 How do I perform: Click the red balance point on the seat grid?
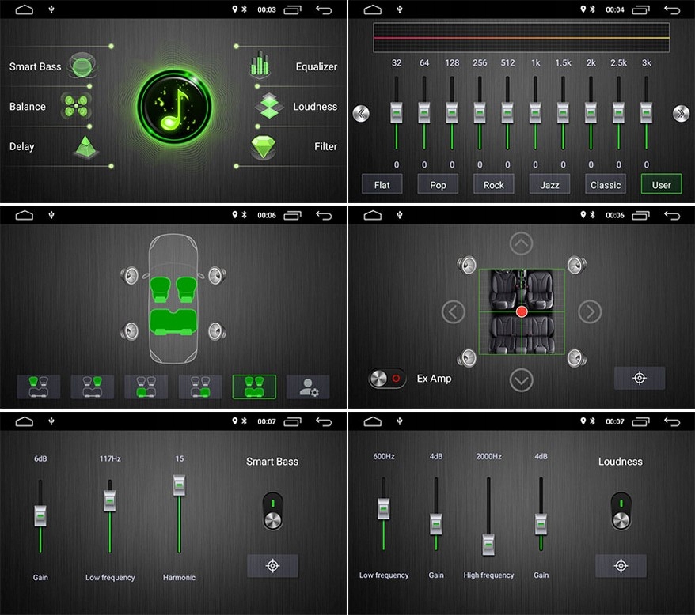coord(522,311)
